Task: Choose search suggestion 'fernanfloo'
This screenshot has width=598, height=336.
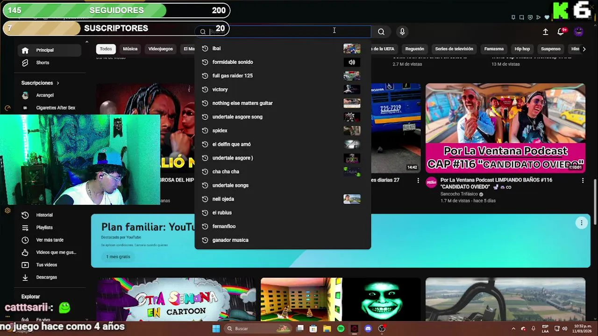Action: (283, 226)
